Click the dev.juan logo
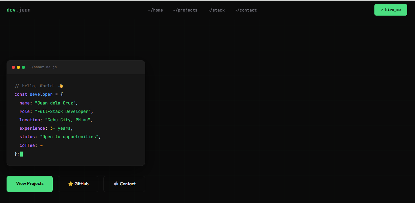 point(18,10)
